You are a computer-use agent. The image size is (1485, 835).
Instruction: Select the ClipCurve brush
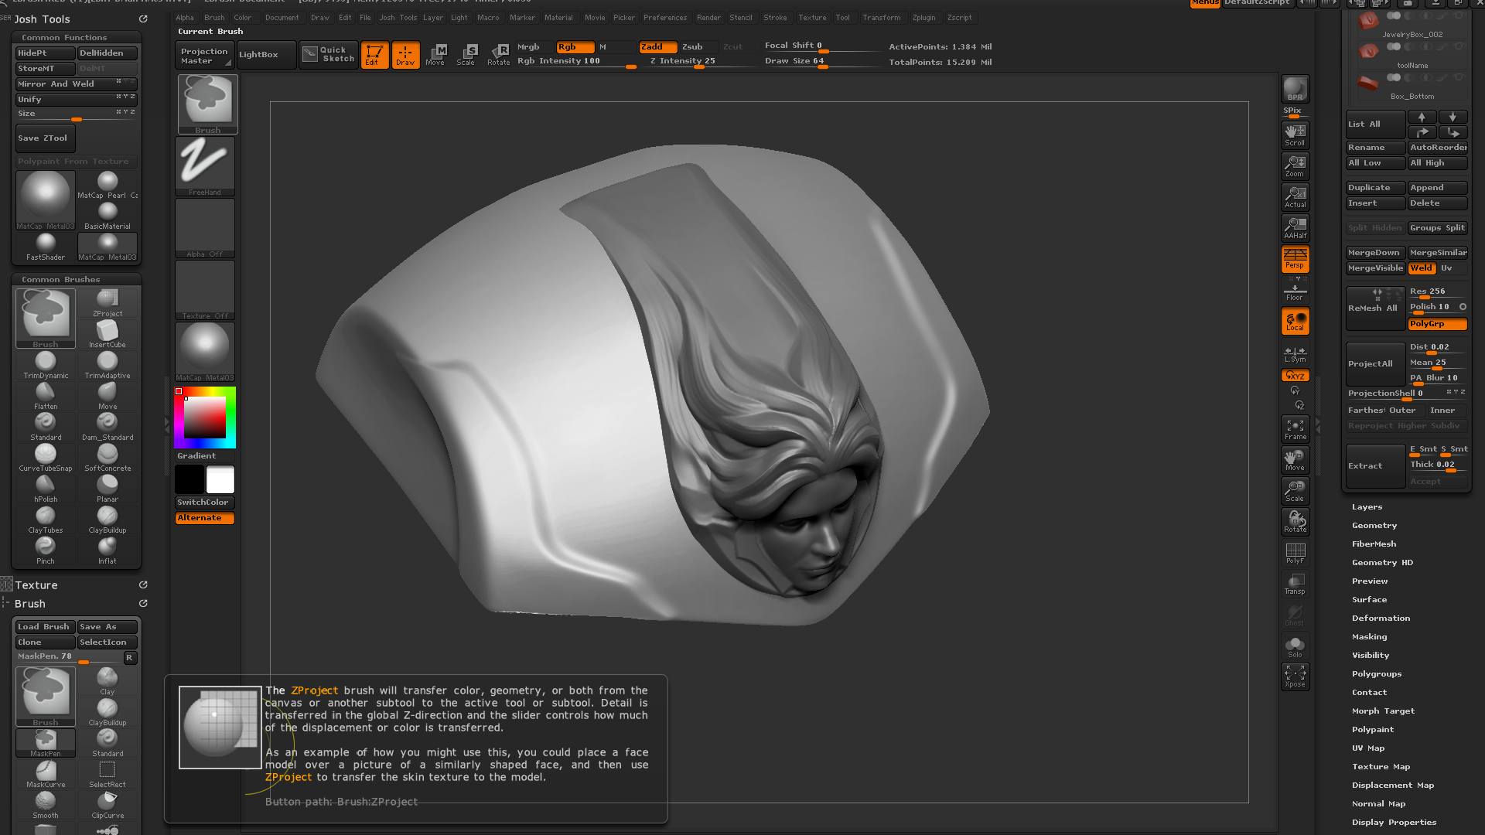(108, 805)
